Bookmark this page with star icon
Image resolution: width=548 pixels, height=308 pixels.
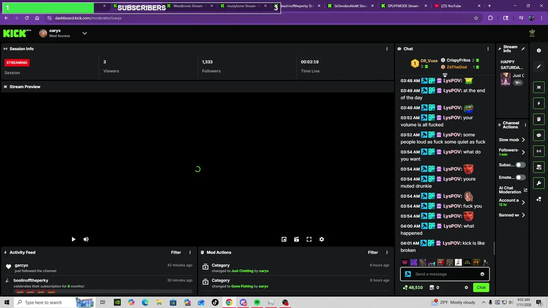(476, 18)
